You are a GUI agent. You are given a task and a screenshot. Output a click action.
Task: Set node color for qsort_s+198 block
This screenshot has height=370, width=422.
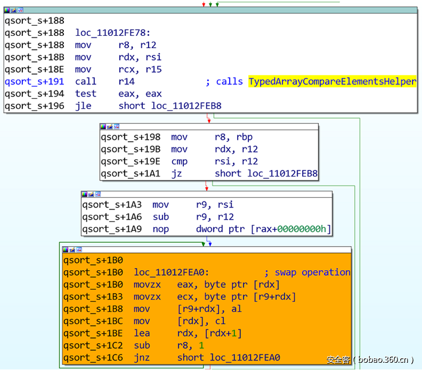(103, 127)
